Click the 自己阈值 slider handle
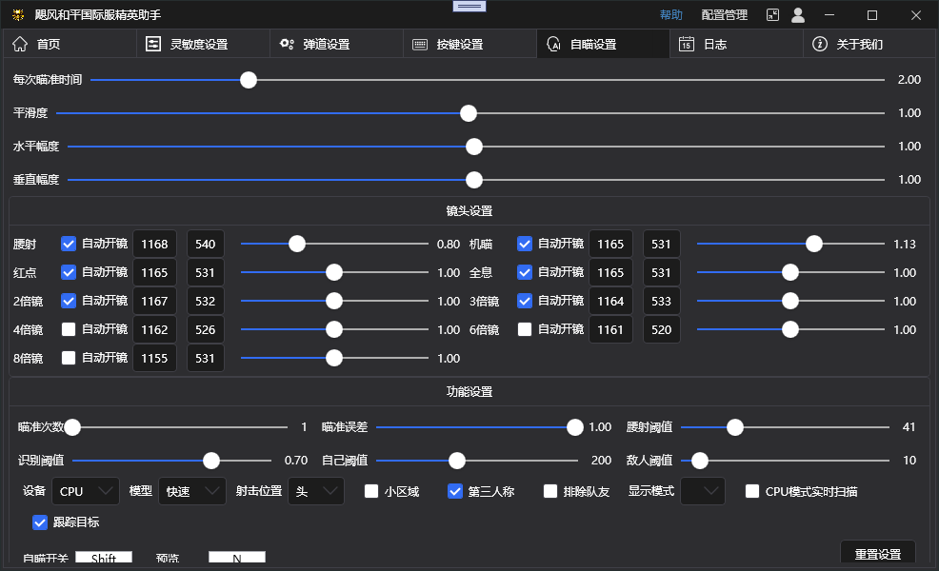This screenshot has height=571, width=939. (x=457, y=461)
